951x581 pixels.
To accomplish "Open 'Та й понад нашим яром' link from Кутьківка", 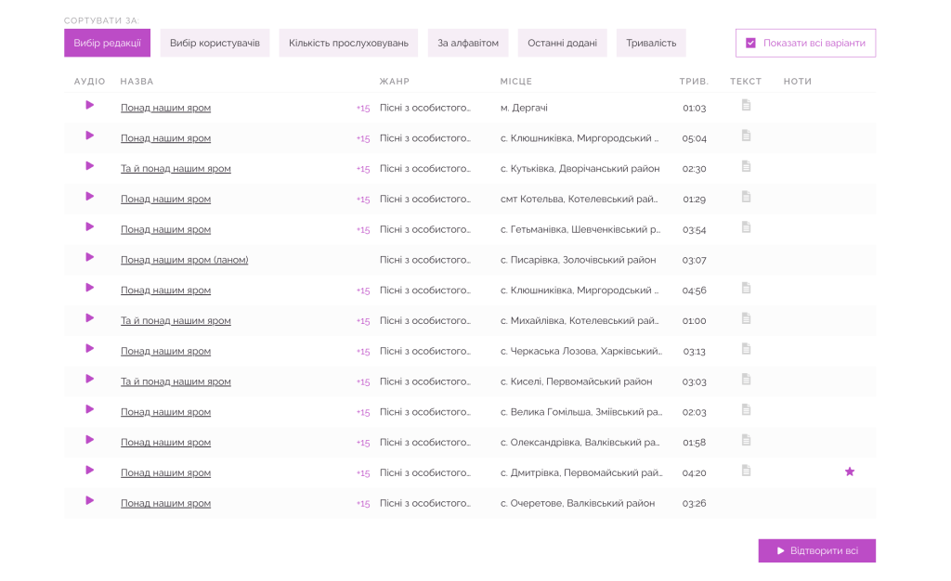I will click(176, 169).
